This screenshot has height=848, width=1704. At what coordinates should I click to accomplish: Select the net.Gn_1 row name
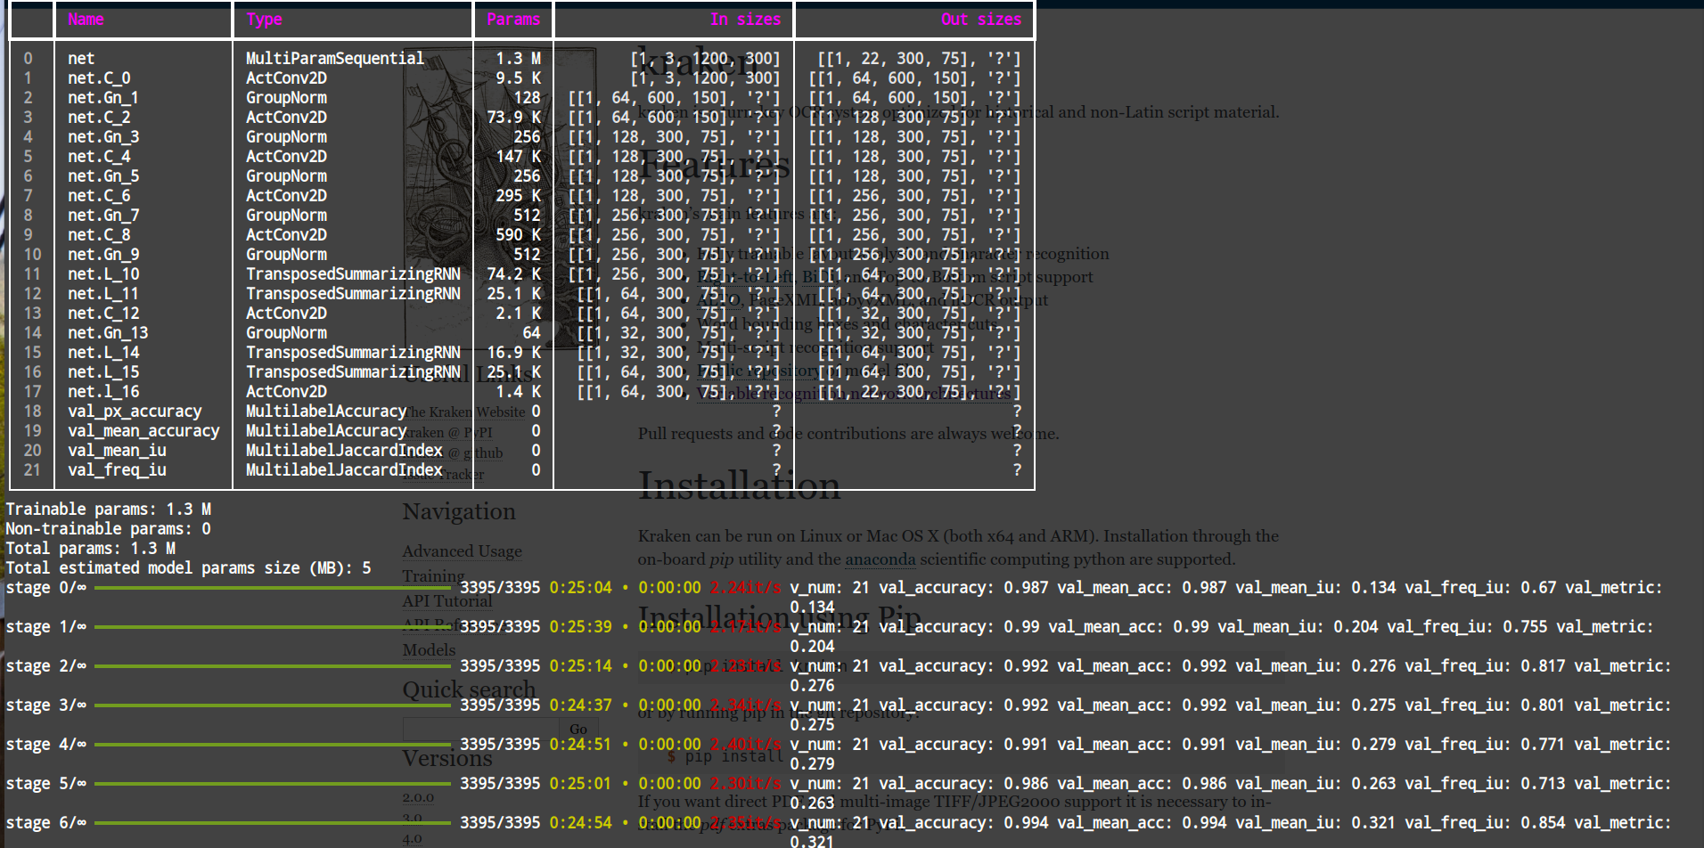tap(103, 98)
